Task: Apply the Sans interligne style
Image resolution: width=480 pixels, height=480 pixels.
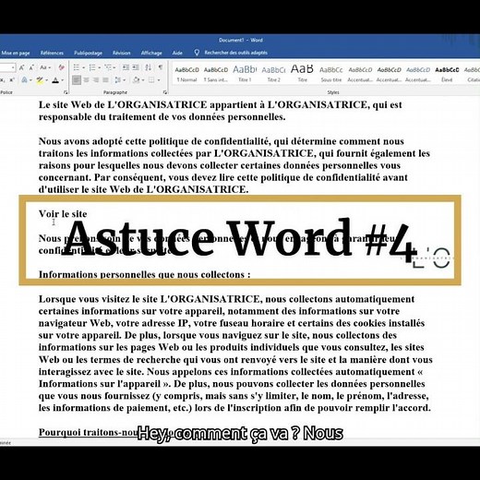Action: (216, 74)
